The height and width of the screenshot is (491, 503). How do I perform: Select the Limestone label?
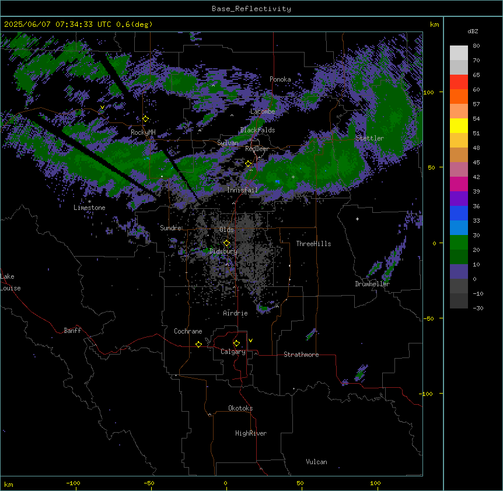pyautogui.click(x=89, y=208)
